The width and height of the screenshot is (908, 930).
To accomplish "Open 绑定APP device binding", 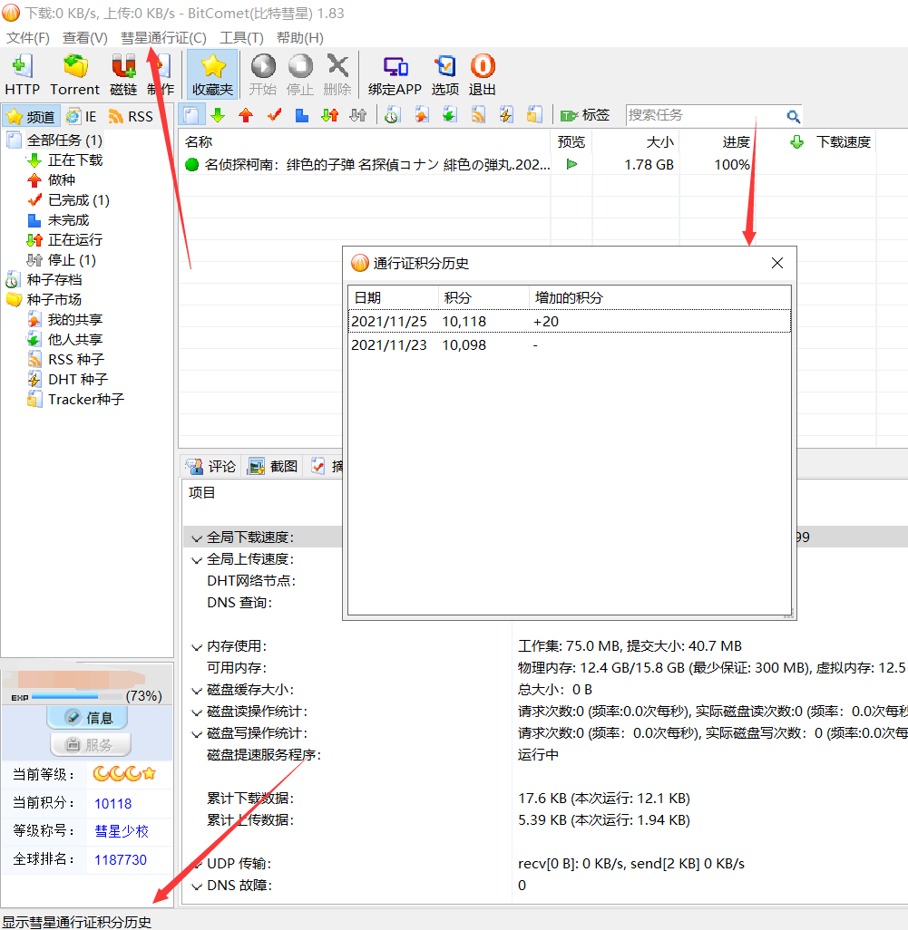I will (x=395, y=74).
